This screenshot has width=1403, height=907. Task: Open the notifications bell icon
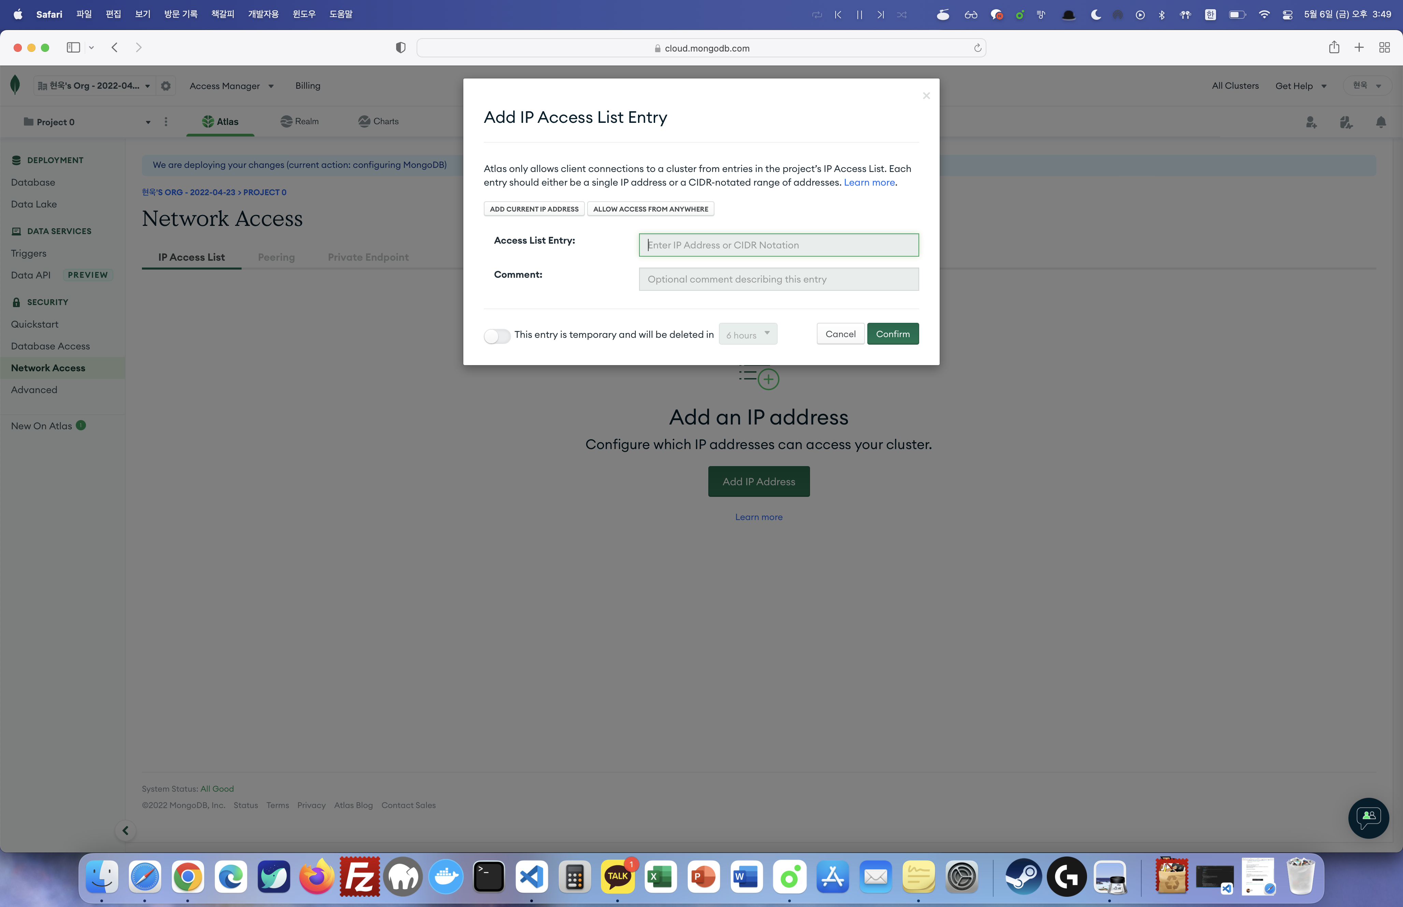pos(1380,122)
